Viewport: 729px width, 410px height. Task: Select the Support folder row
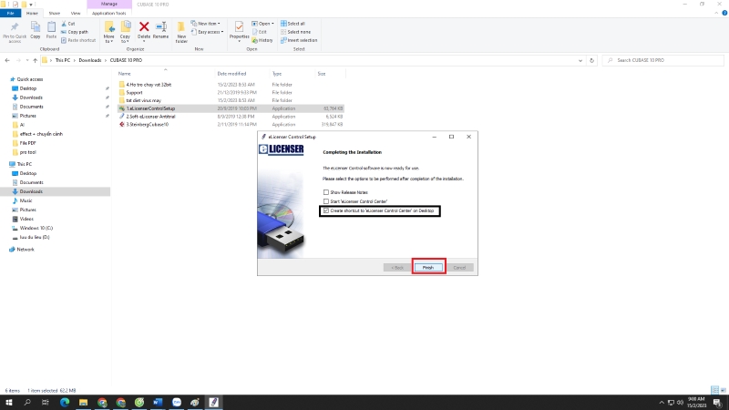(231, 93)
